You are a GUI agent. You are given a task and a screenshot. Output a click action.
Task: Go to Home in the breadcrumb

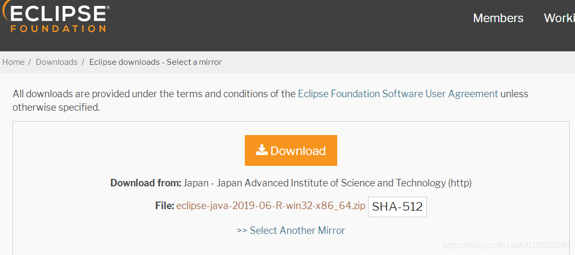pos(13,62)
